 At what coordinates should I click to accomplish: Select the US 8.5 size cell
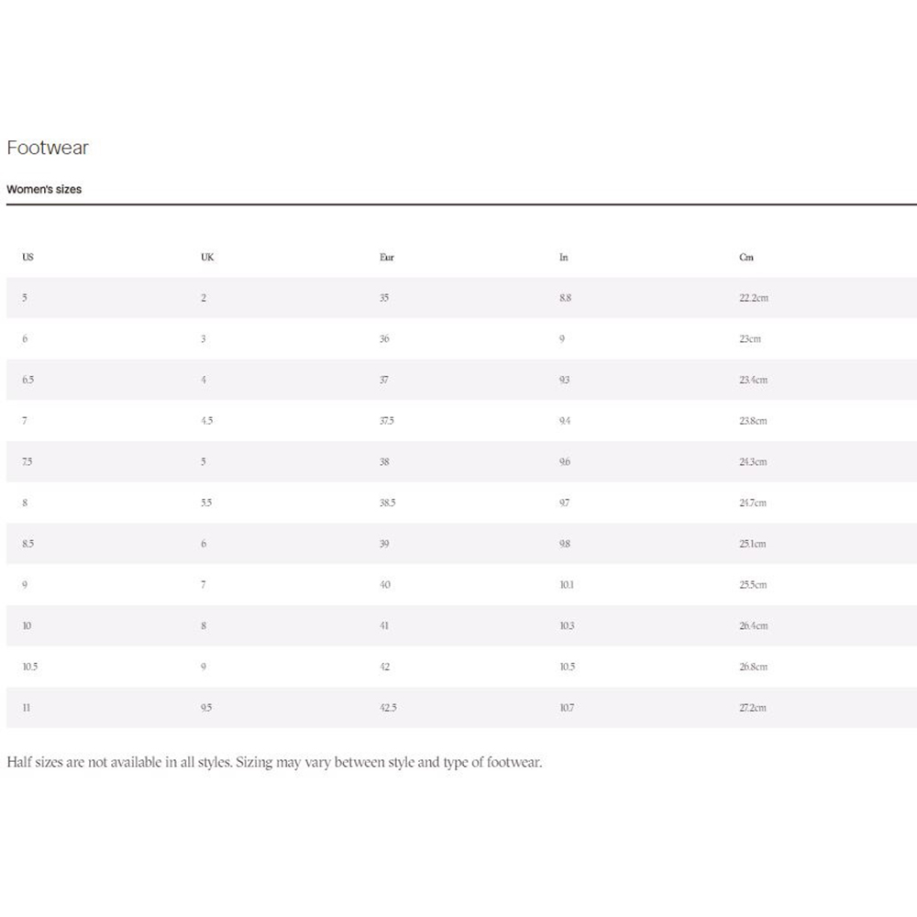(x=28, y=543)
